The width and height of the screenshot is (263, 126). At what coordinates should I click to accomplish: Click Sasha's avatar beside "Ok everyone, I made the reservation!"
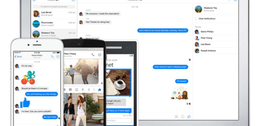coord(81,14)
